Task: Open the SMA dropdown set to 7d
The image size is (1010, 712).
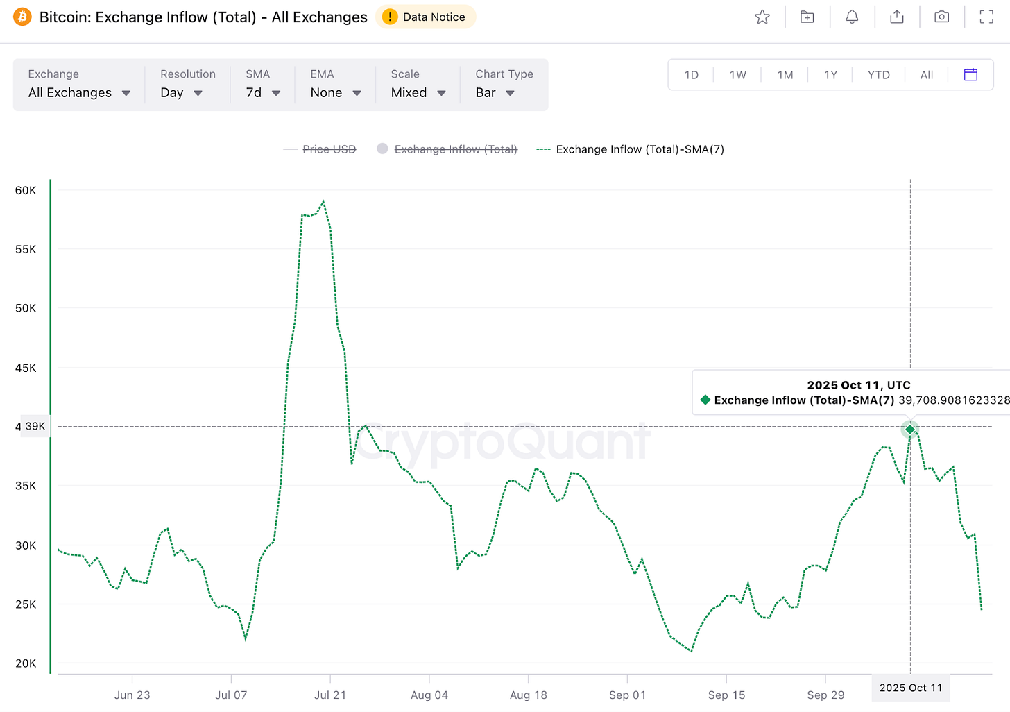Action: coord(263,93)
